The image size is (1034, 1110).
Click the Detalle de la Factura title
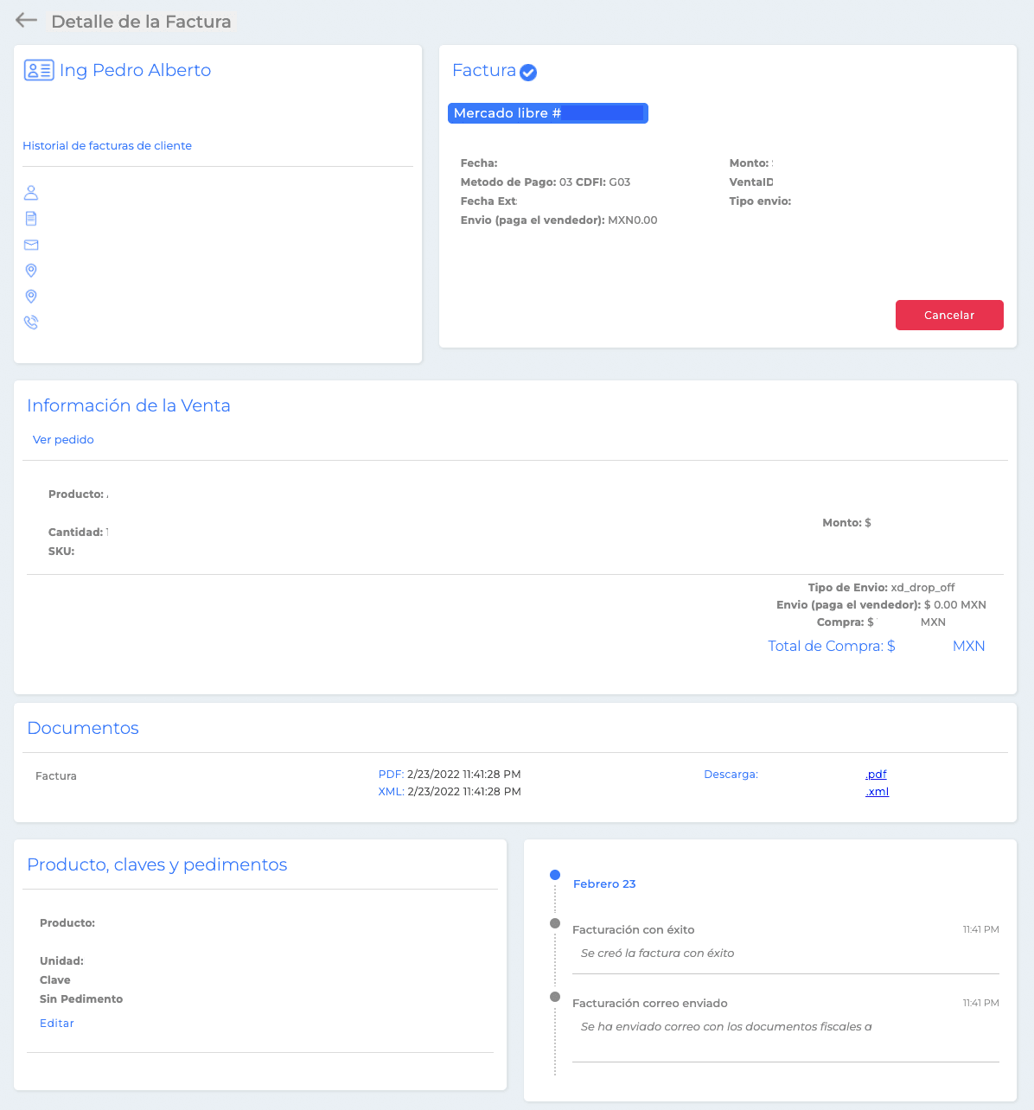click(141, 22)
